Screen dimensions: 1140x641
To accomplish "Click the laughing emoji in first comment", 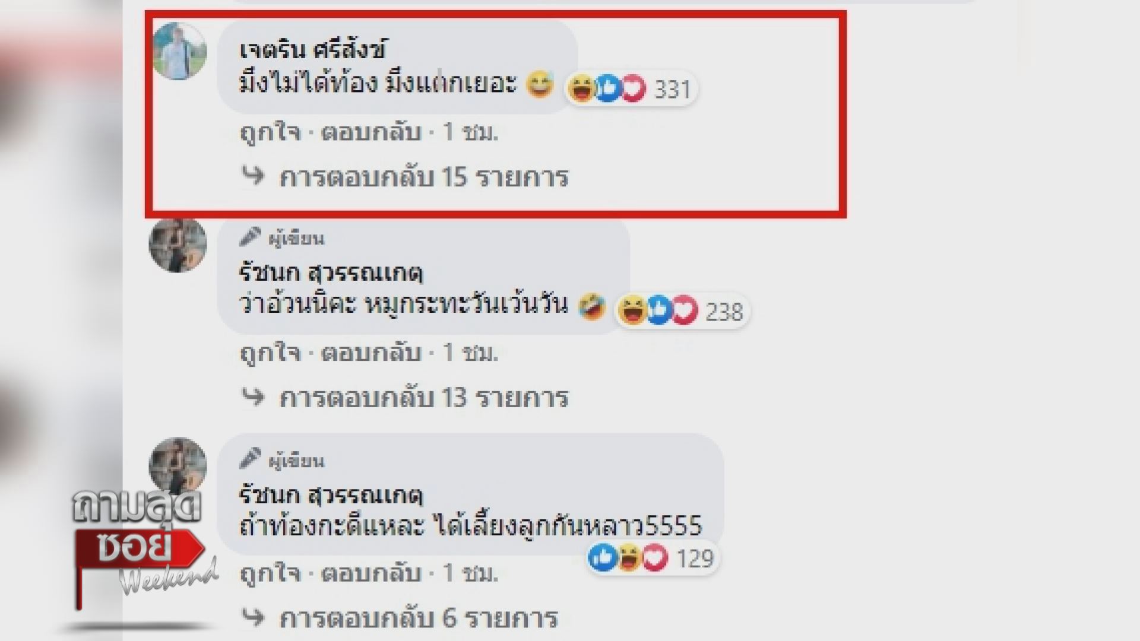I will (540, 84).
